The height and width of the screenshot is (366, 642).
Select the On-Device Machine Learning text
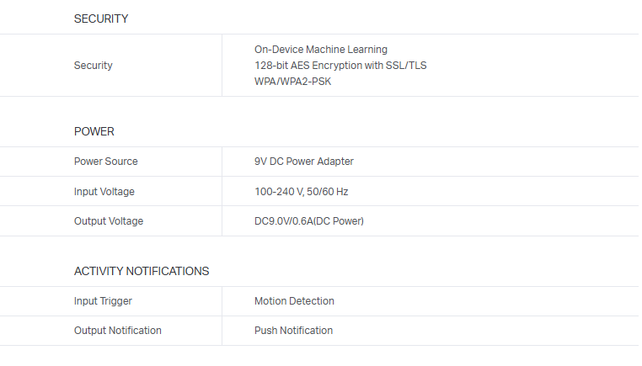(x=320, y=50)
